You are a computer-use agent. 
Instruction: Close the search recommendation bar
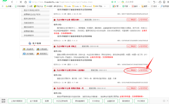167,101
